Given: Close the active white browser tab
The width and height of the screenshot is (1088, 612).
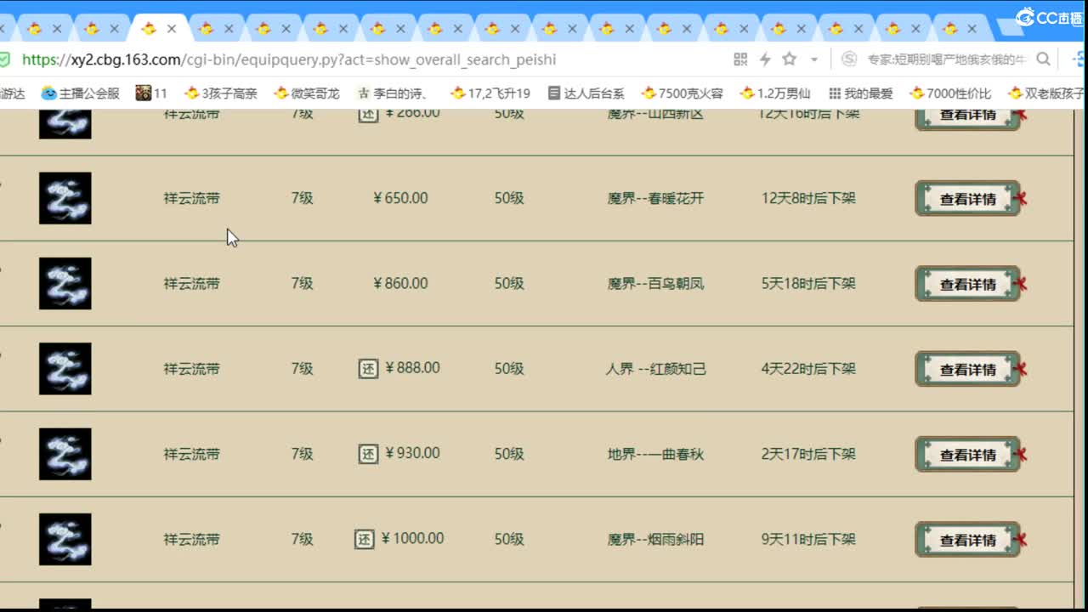Looking at the screenshot, I should 172,28.
